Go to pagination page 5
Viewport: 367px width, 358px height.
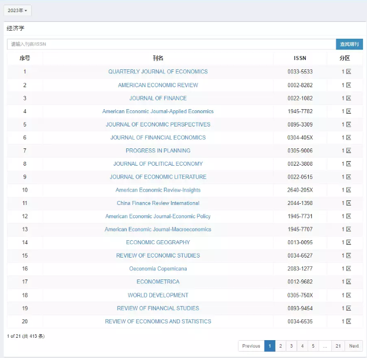pyautogui.click(x=313, y=346)
